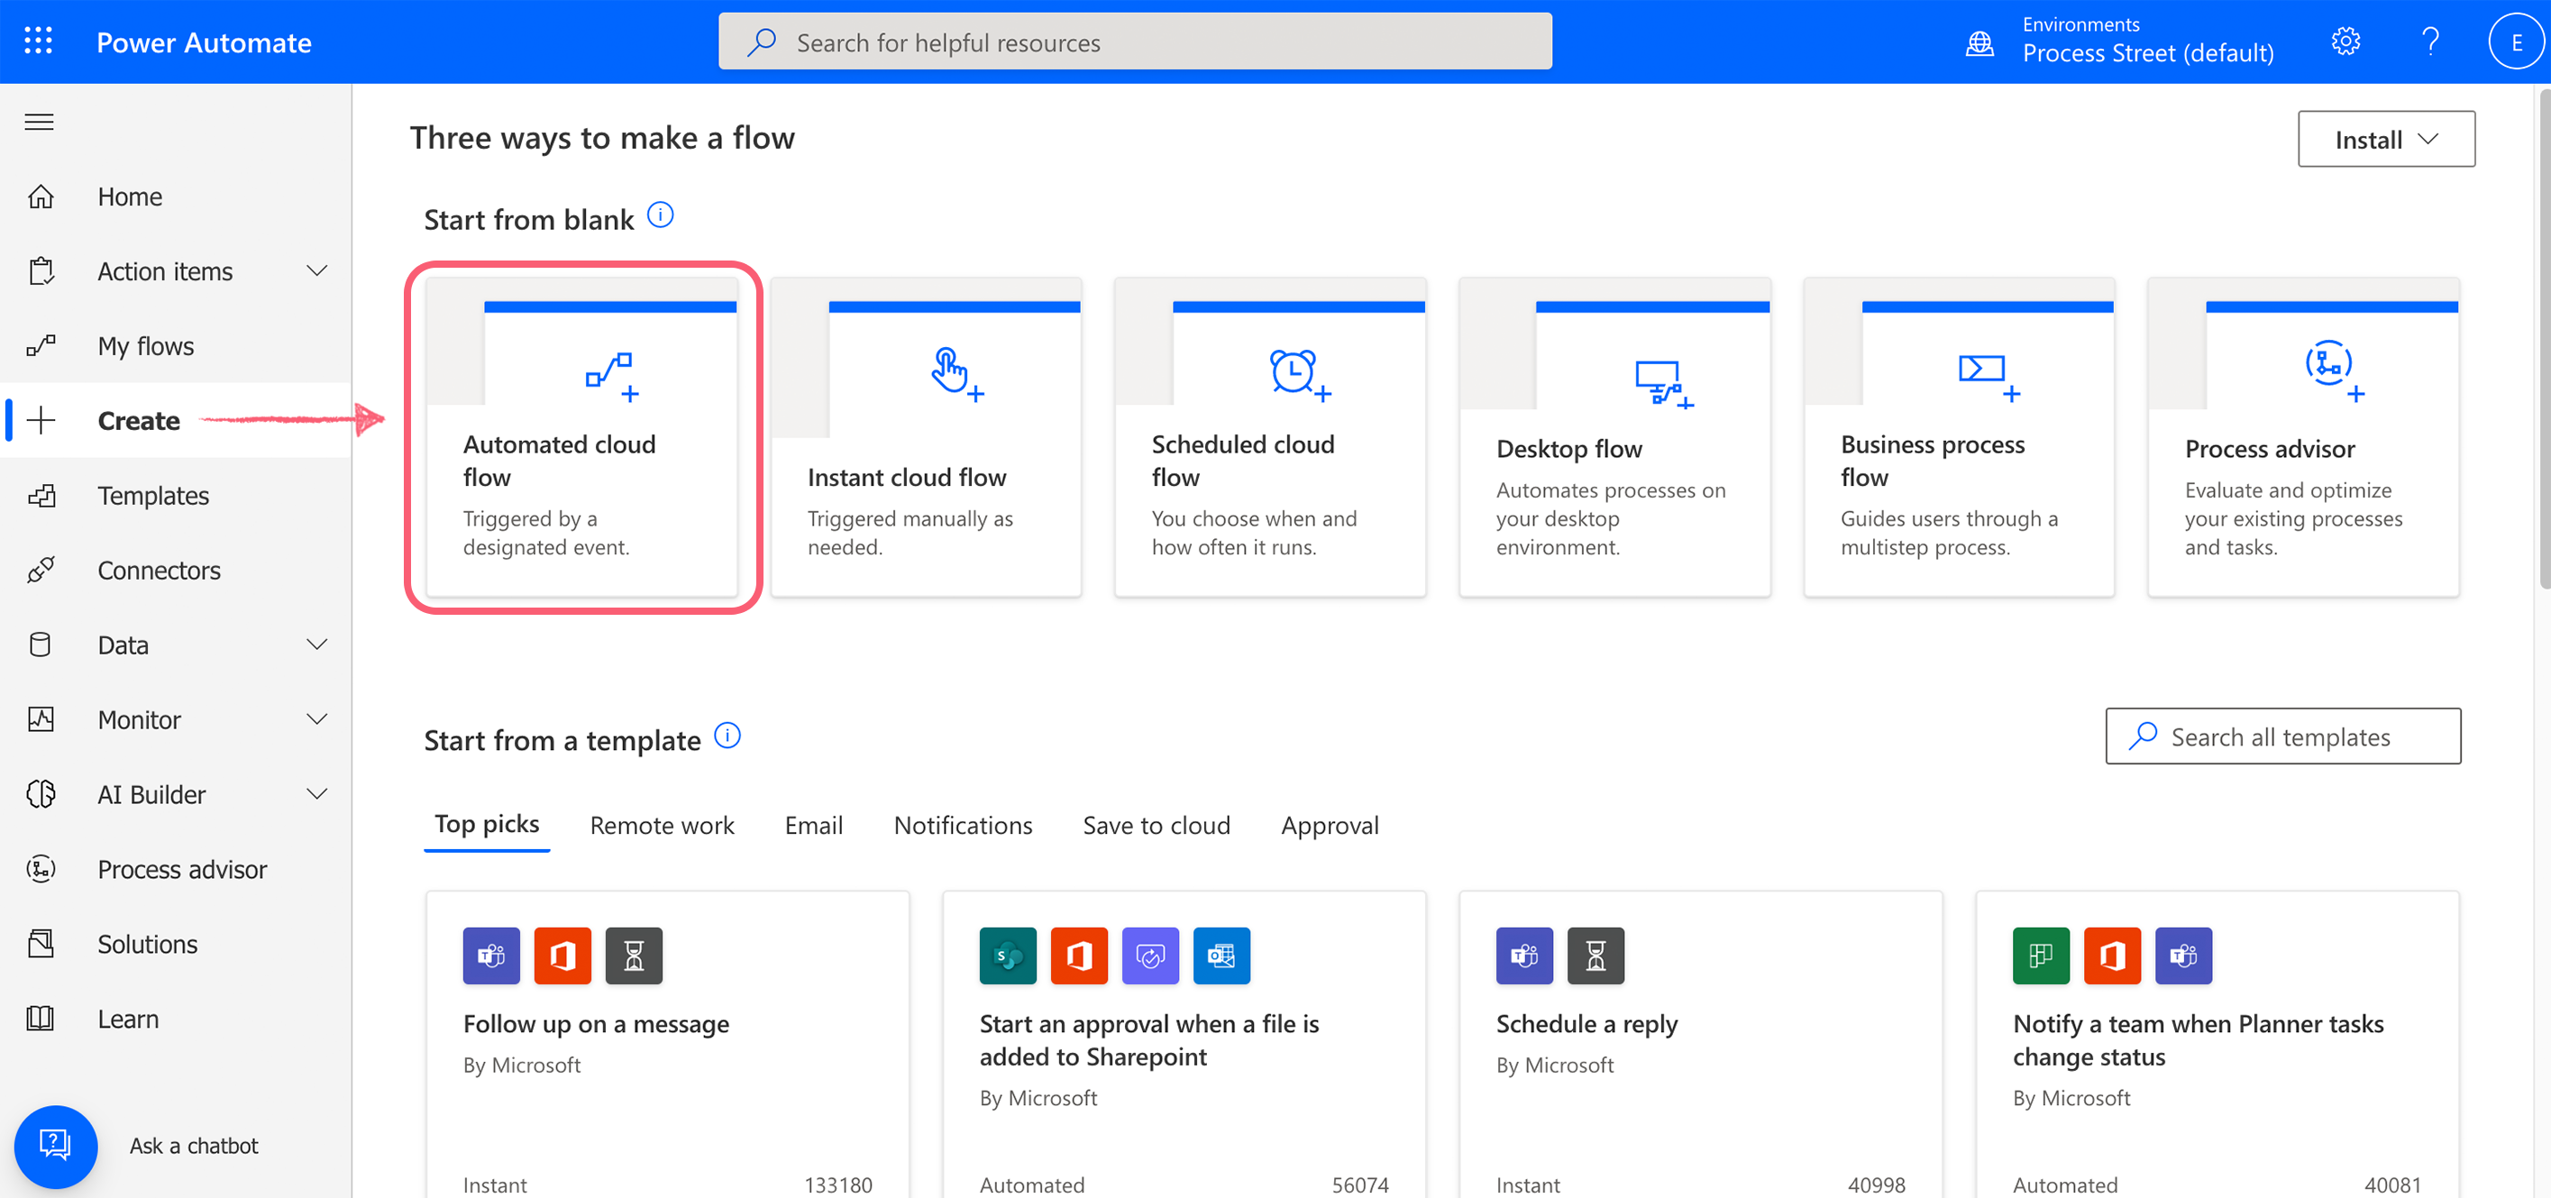The width and height of the screenshot is (2551, 1198).
Task: Click the Ask a chatbot label
Action: [x=193, y=1146]
